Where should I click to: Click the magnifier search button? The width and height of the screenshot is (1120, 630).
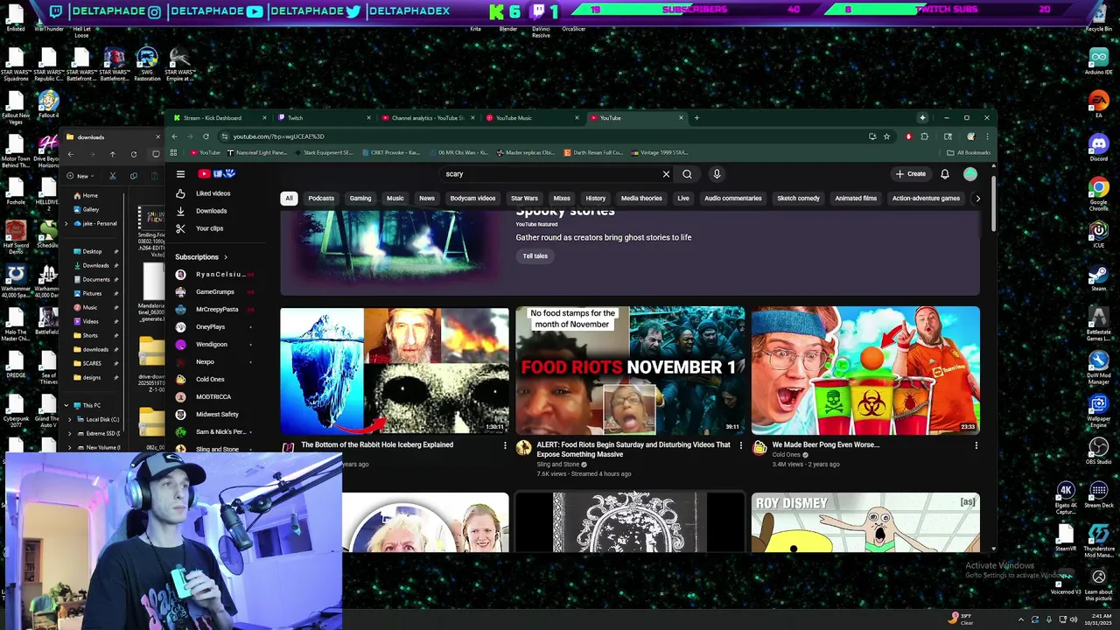687,174
